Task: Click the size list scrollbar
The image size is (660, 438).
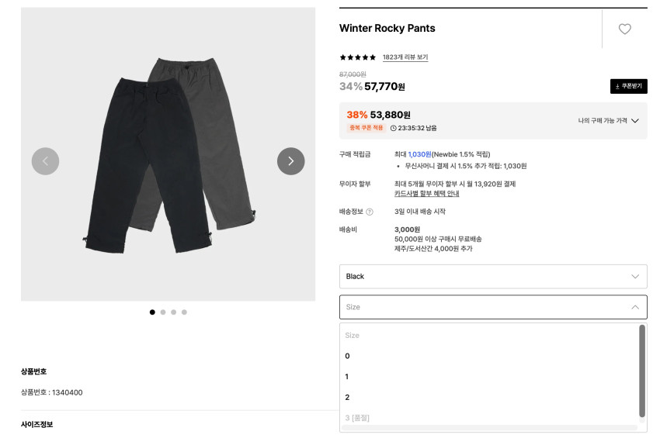Action: coord(642,371)
